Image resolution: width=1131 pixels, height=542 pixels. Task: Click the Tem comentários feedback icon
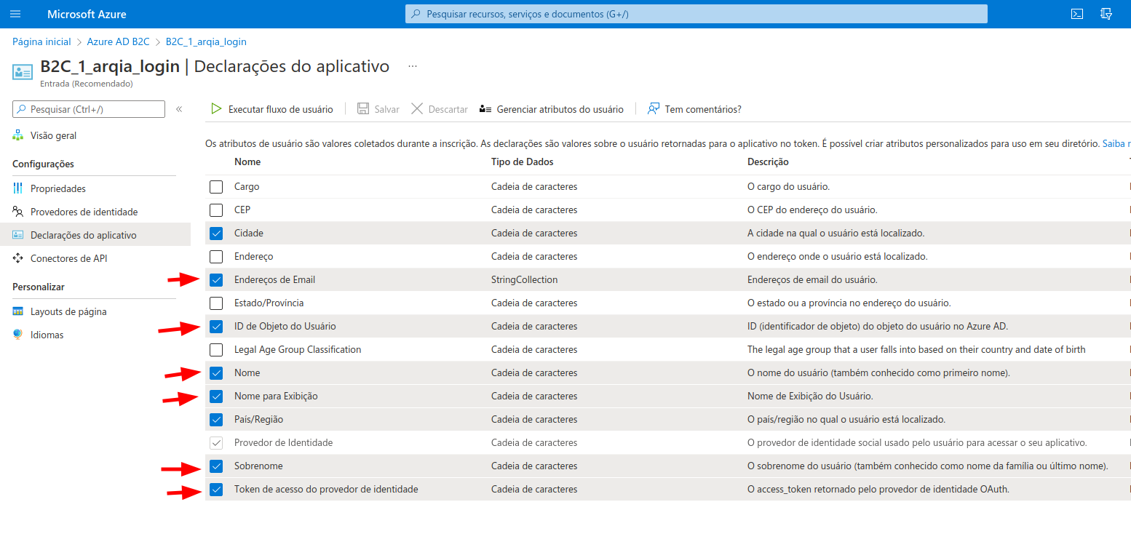653,109
